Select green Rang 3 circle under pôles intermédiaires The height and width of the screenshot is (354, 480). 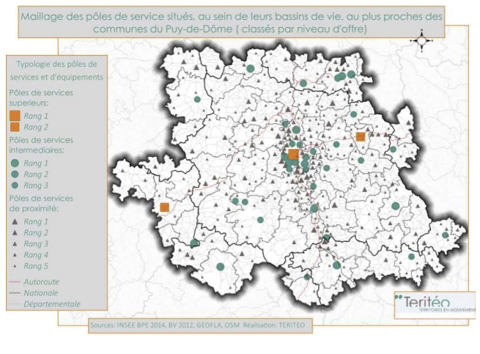coord(15,185)
